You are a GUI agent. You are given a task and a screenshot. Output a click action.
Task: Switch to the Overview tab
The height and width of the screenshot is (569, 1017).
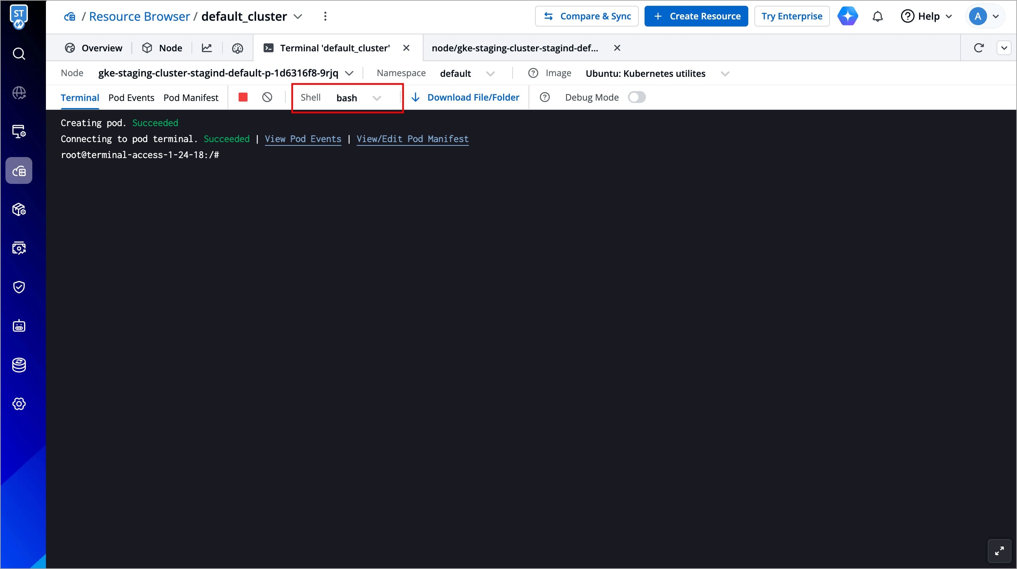click(x=94, y=48)
